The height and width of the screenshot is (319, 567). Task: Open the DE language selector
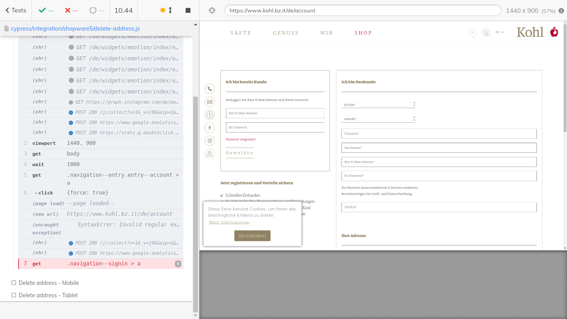[499, 32]
